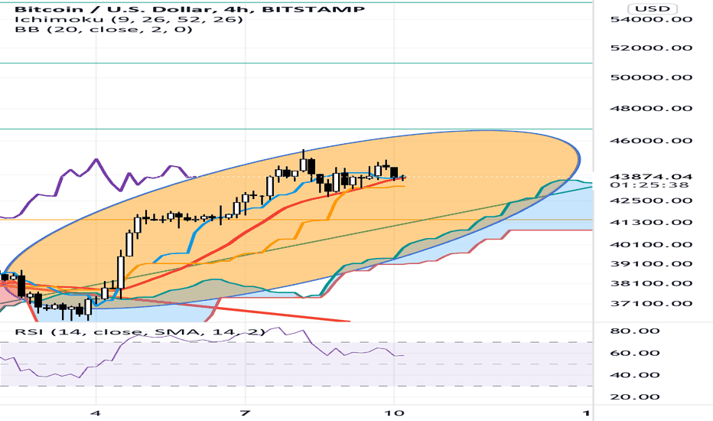
Task: Click the countdown timer 01:25:38
Action: click(650, 184)
